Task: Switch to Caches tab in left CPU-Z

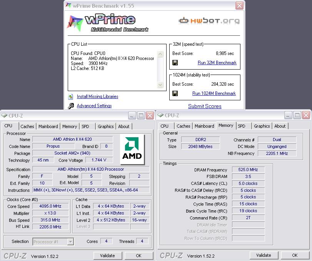Action: 27,126
